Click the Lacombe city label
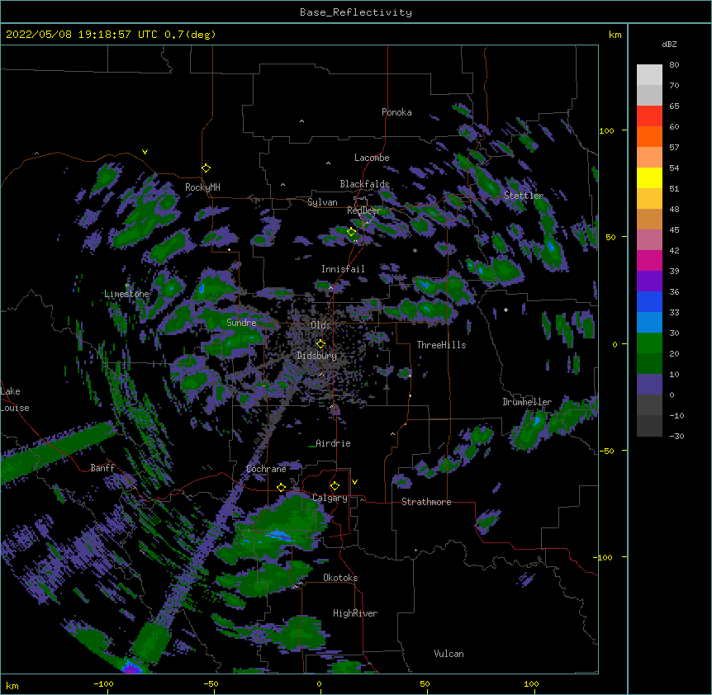This screenshot has width=712, height=695. tap(372, 158)
